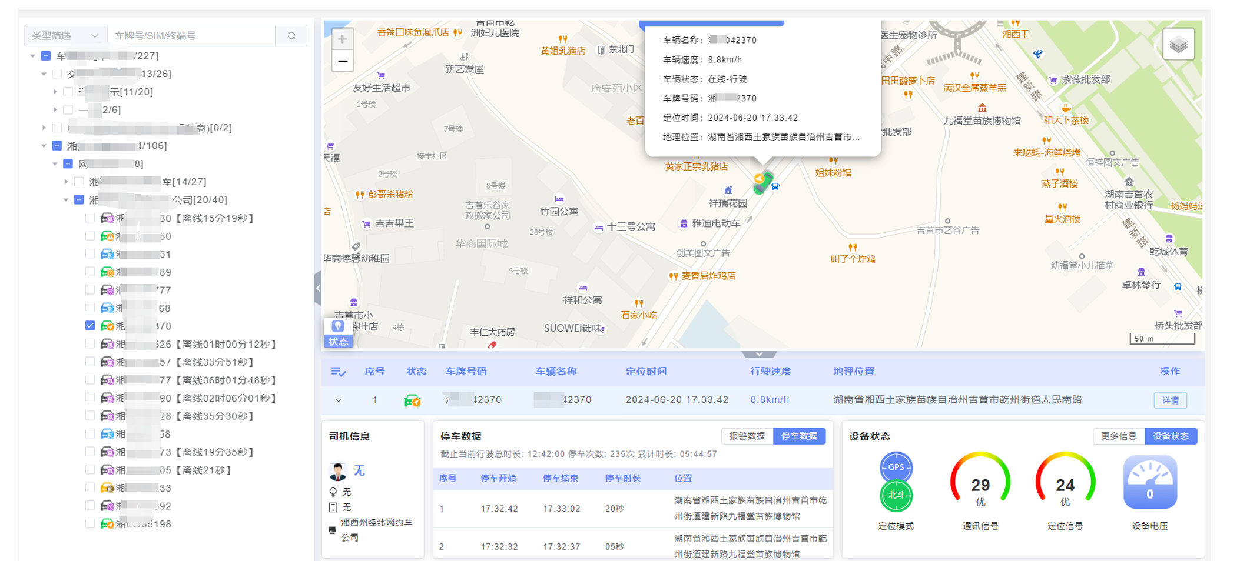Zoom out the map with the minus button
This screenshot has width=1250, height=561.
pos(342,61)
